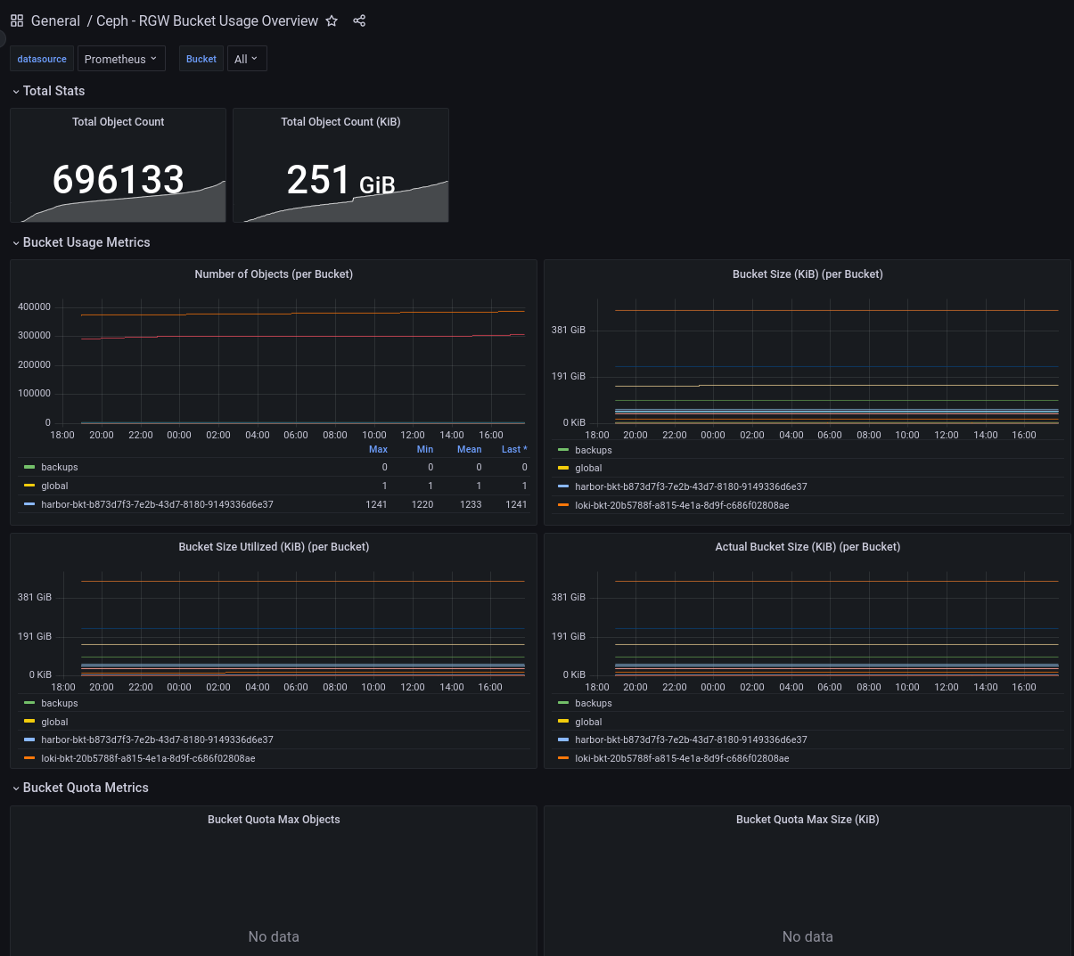The width and height of the screenshot is (1074, 956).
Task: Click green backups color swatch in Number of Objects legend
Action: pos(29,467)
